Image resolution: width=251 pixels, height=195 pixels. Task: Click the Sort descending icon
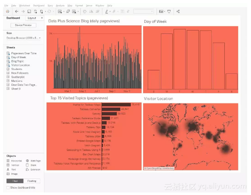97,11
